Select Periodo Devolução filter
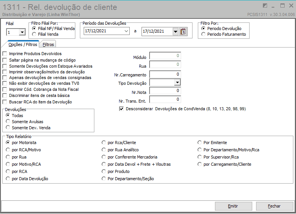The height and width of the screenshot is (214, 296). coord(221,29)
